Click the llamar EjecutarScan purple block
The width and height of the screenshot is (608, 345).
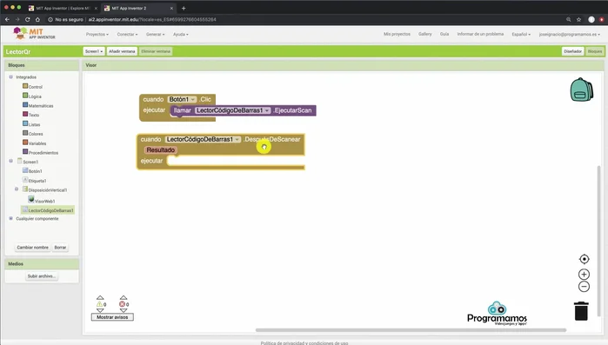(x=244, y=110)
